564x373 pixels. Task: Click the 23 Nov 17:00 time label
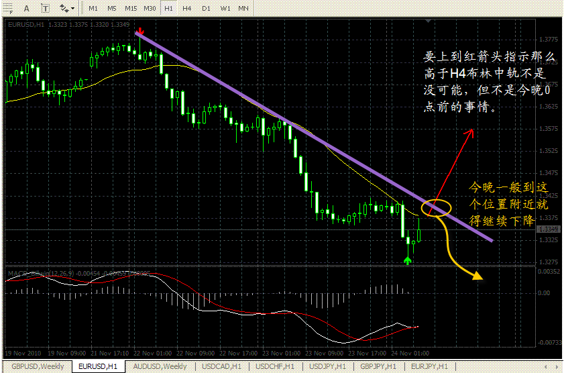tap(368, 354)
